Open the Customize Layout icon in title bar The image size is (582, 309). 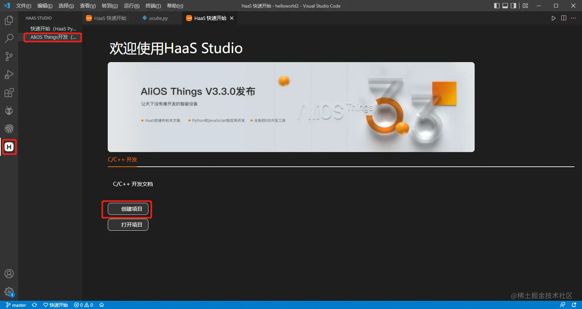[x=525, y=6]
